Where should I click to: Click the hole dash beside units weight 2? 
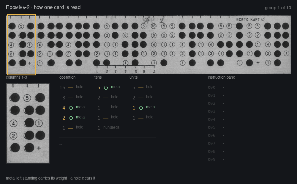tap(141, 98)
